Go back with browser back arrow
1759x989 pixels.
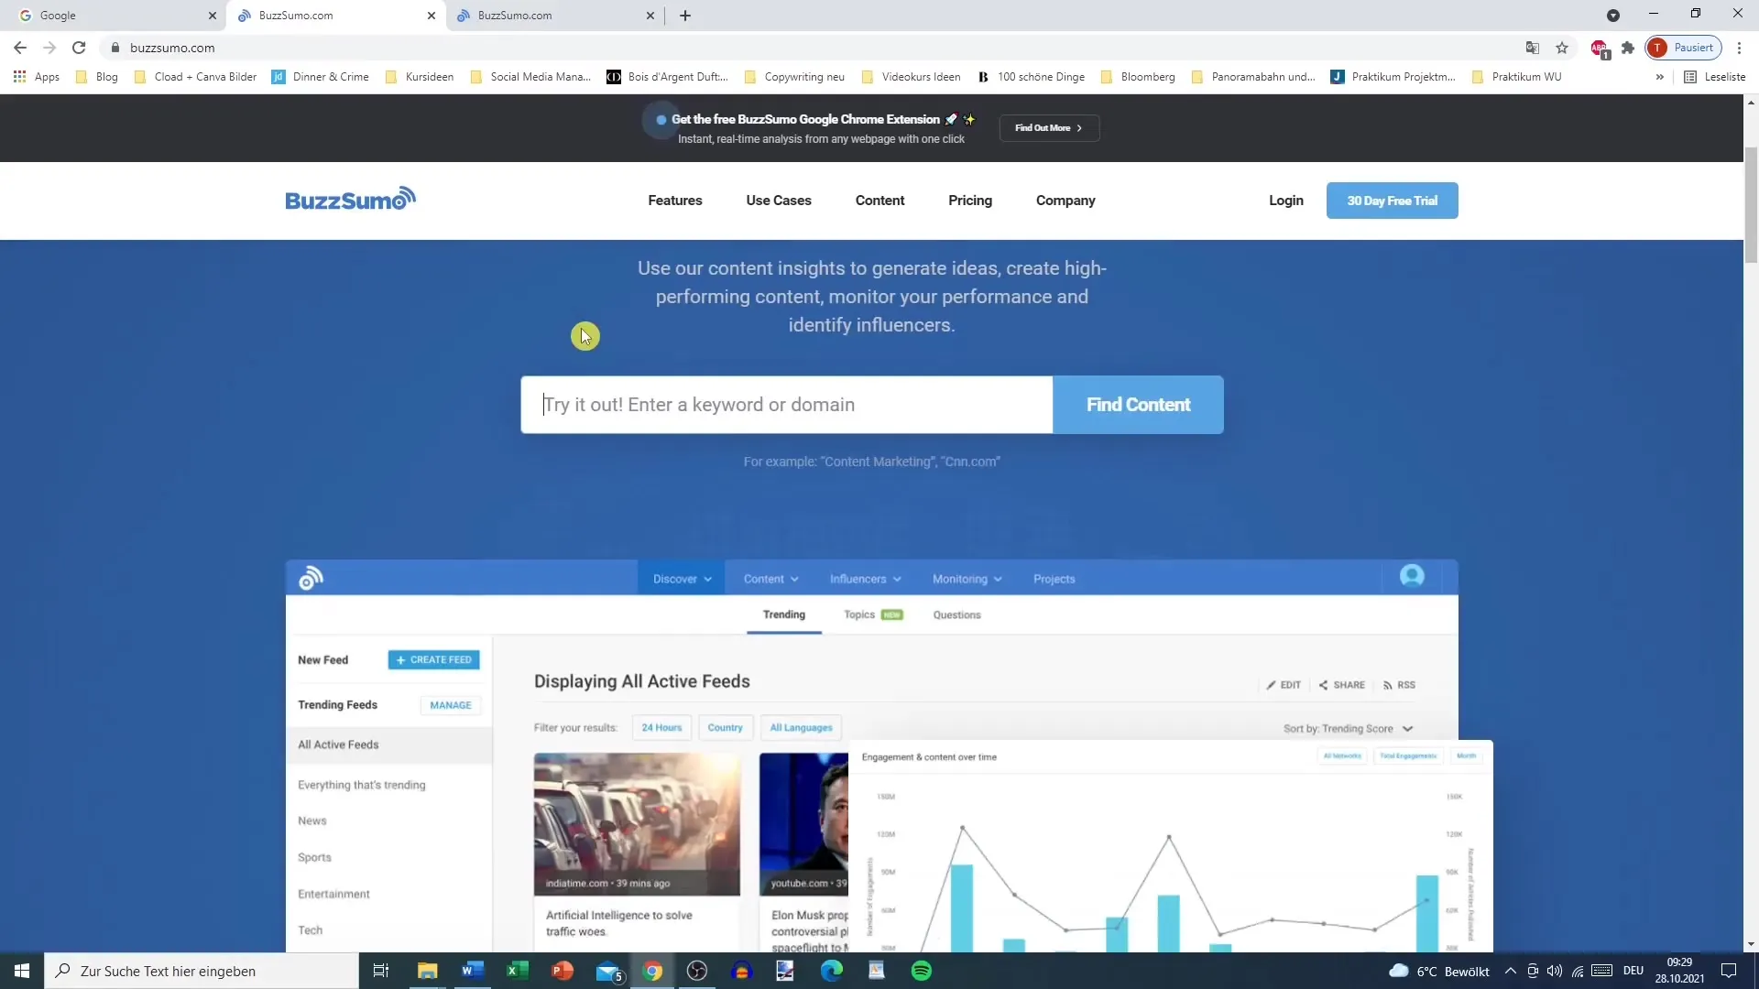[x=20, y=48]
